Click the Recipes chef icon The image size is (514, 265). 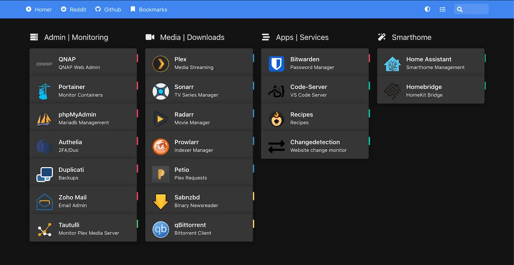tap(276, 119)
